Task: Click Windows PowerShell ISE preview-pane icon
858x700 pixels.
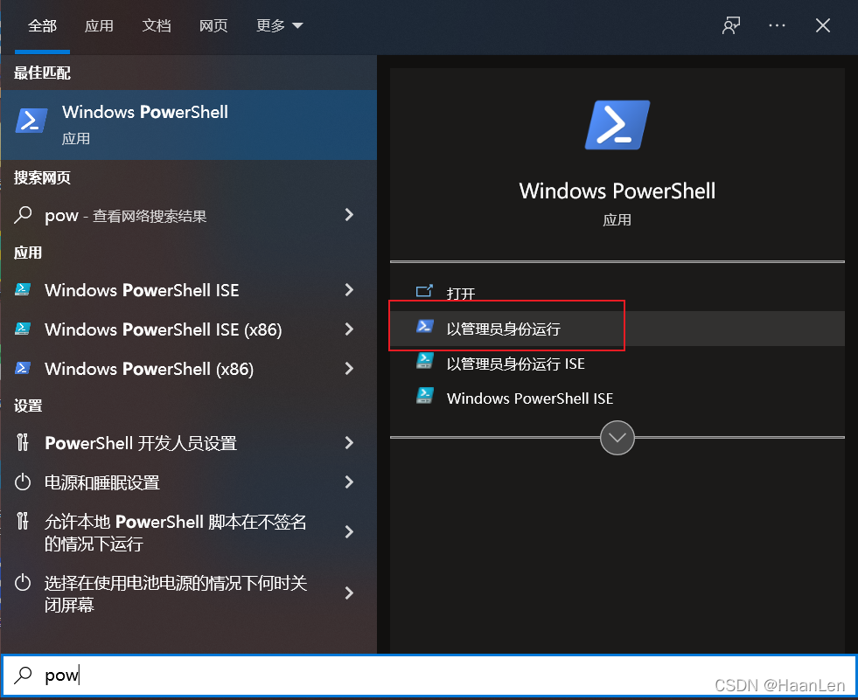Action: pyautogui.click(x=424, y=395)
